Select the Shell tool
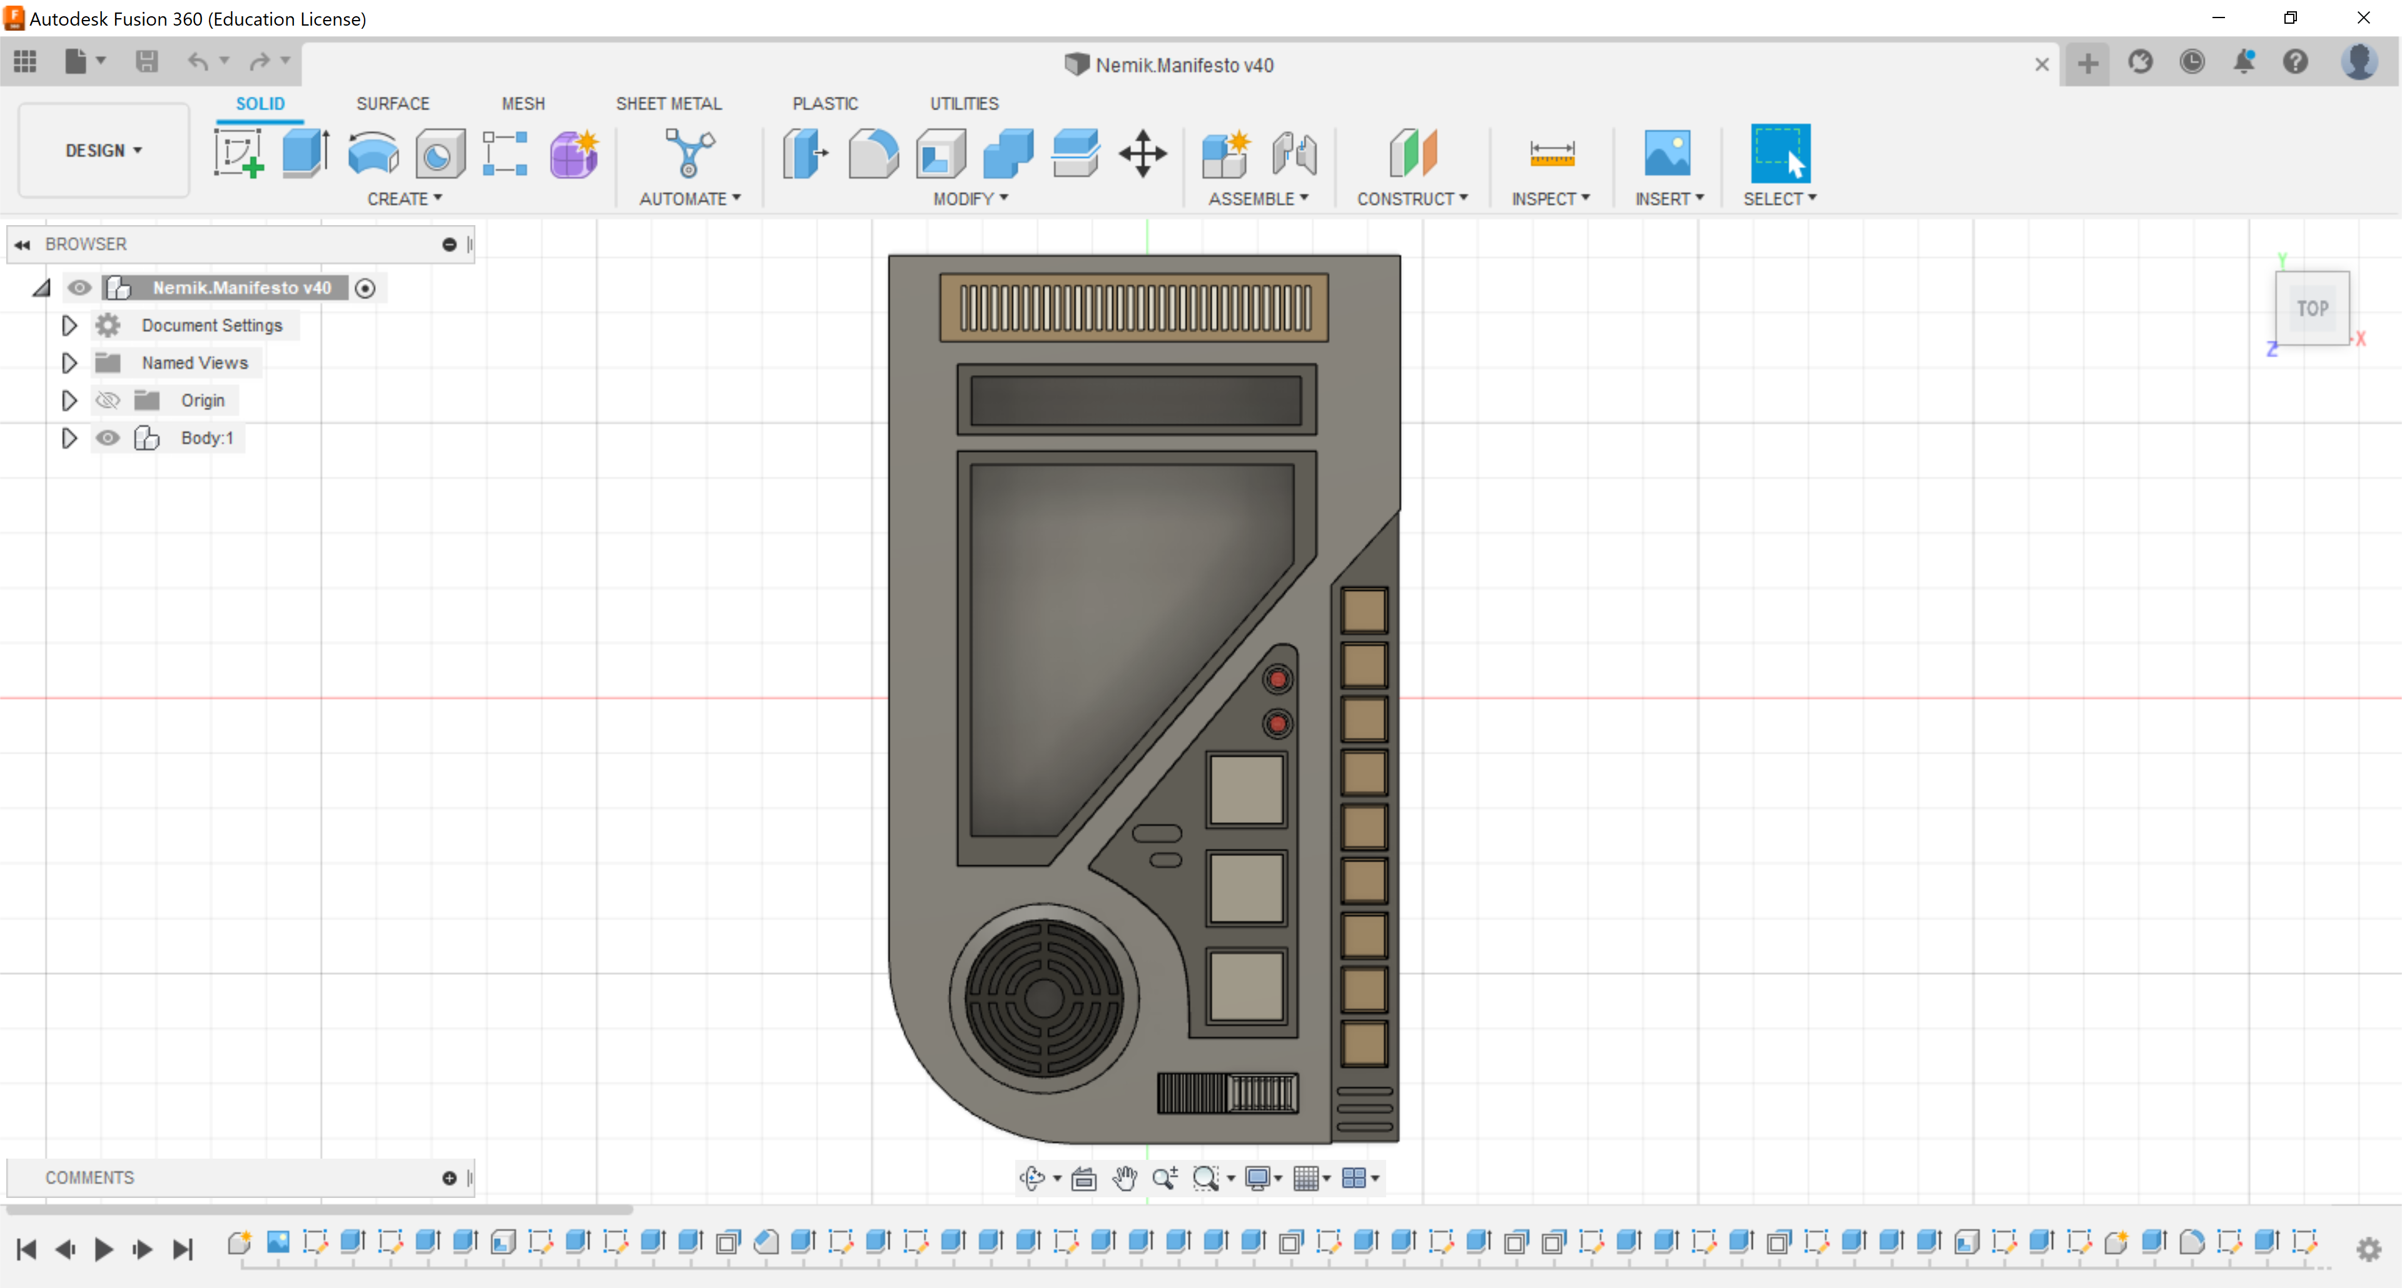Image resolution: width=2402 pixels, height=1288 pixels. click(941, 154)
